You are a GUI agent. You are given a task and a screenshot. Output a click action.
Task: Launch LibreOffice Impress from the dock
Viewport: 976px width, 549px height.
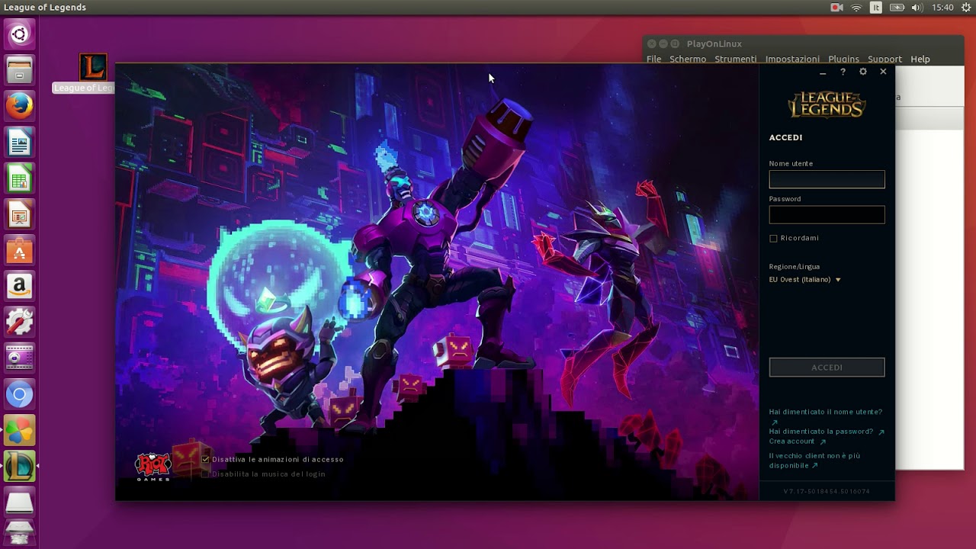[19, 214]
